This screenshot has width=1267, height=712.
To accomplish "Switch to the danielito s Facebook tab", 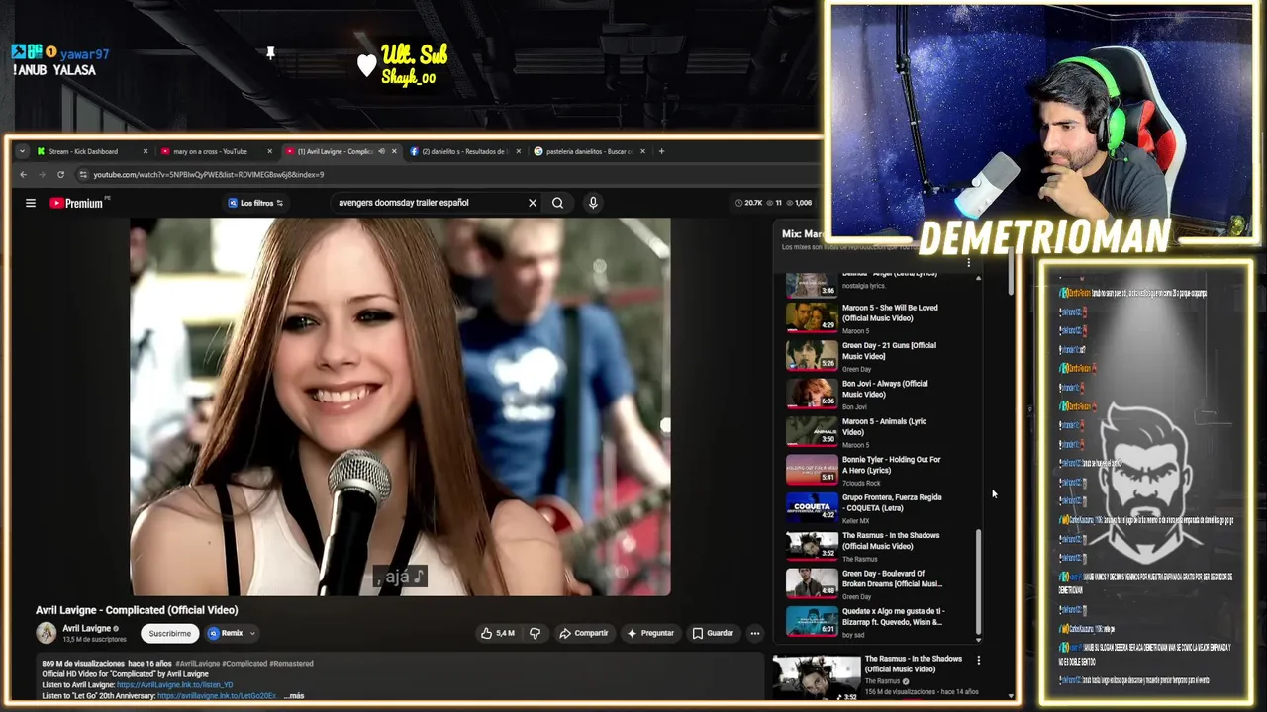I will pyautogui.click(x=463, y=151).
